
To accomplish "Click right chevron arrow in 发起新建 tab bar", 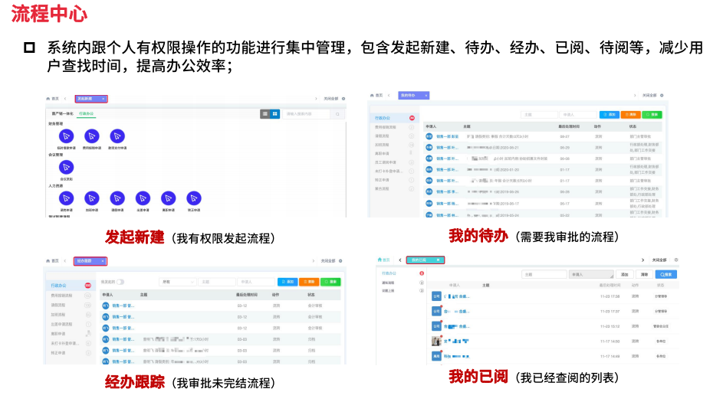I will [x=316, y=99].
